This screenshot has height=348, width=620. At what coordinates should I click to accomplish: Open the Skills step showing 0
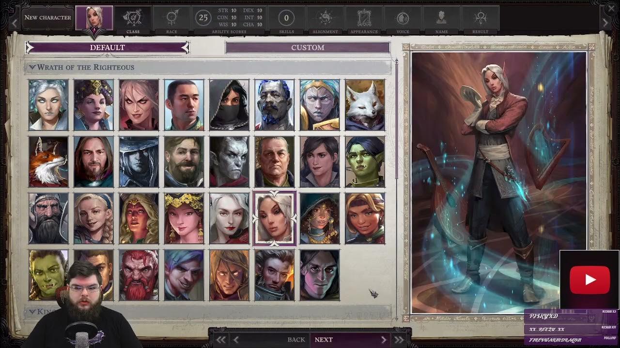pyautogui.click(x=286, y=20)
